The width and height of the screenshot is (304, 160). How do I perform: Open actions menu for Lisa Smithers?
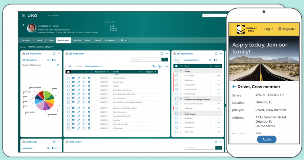(x=219, y=76)
